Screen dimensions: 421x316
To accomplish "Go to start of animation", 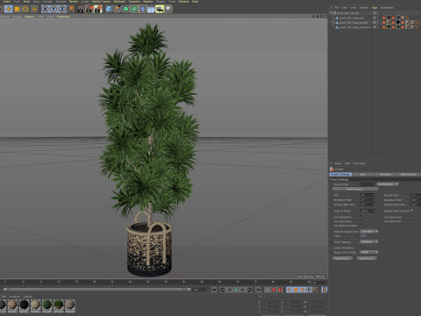I will pyautogui.click(x=214, y=290).
